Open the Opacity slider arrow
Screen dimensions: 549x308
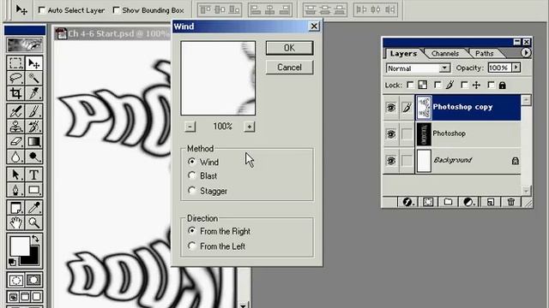[516, 68]
